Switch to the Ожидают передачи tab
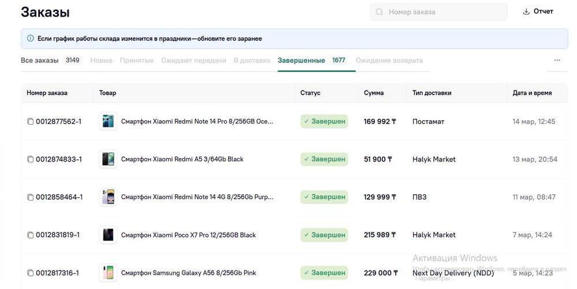The image size is (577, 289). (x=193, y=61)
